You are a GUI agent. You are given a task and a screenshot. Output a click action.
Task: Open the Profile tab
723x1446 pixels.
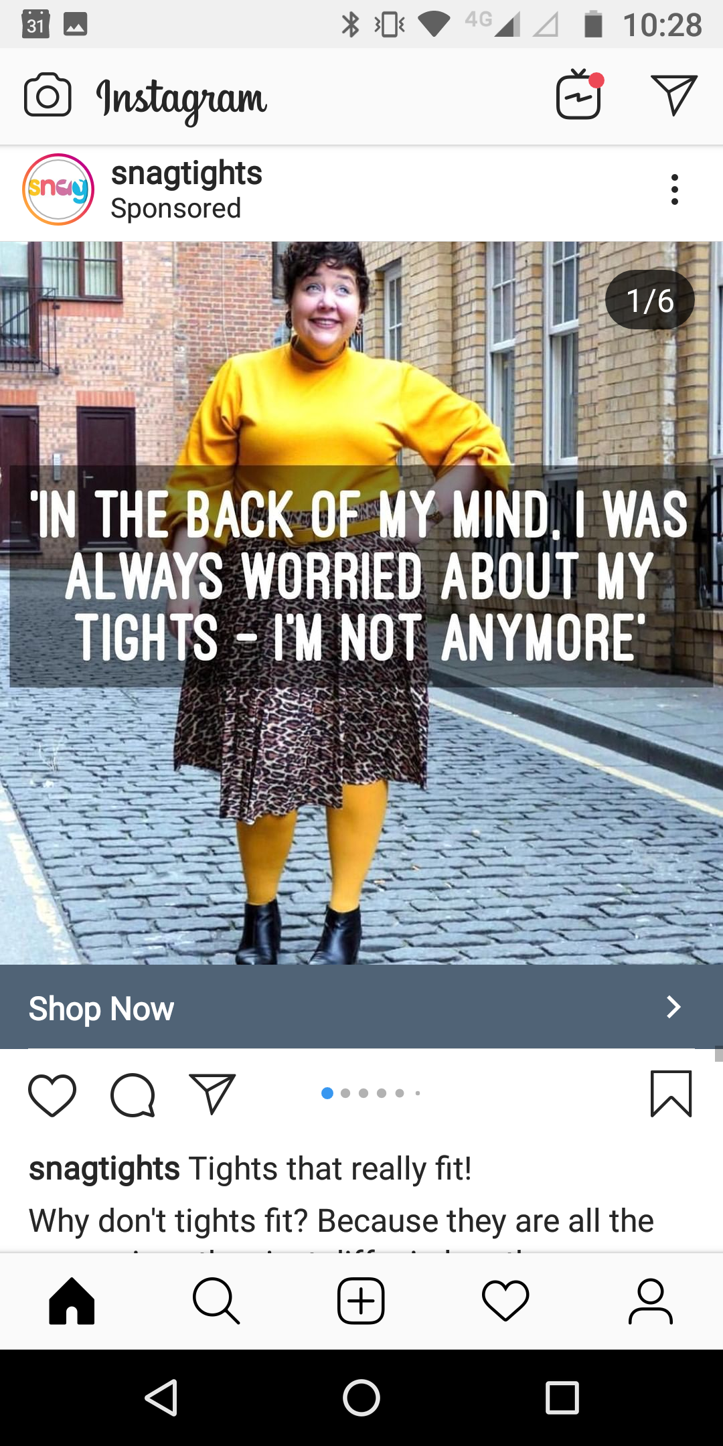(651, 1301)
